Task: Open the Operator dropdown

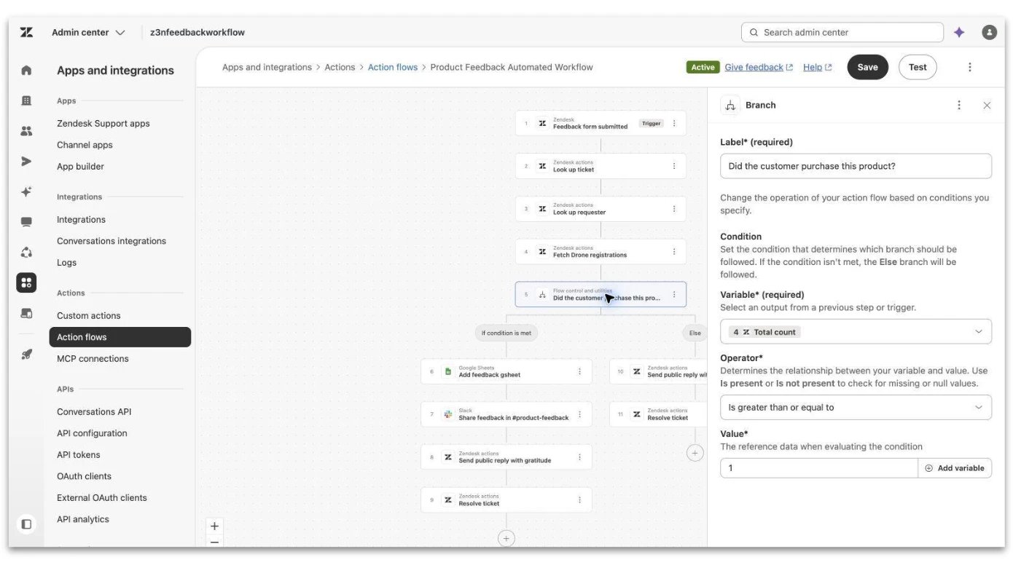Action: (856, 408)
